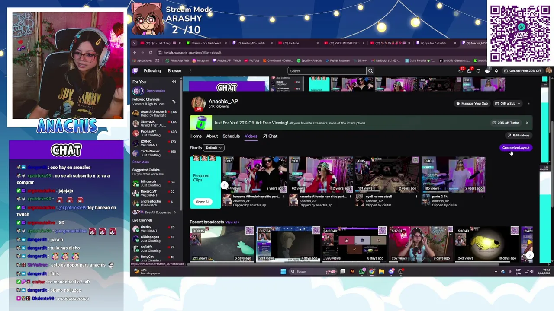The image size is (554, 311).
Task: Collapse the For You sidebar
Action: (x=174, y=82)
